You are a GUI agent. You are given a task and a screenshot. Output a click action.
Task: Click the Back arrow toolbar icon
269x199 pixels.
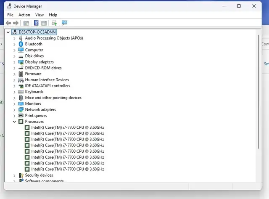pos(8,23)
